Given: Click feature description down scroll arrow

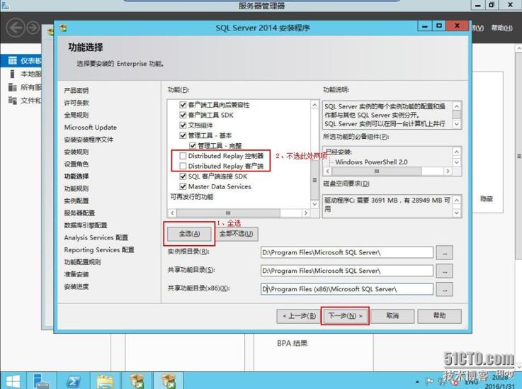Looking at the screenshot, I should [457, 124].
